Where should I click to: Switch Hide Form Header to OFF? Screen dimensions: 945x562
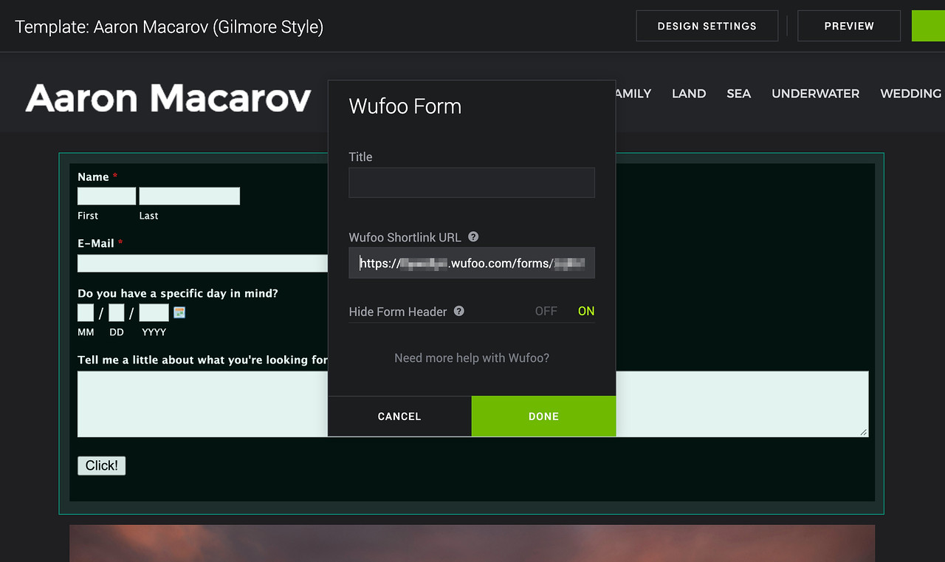coord(546,311)
